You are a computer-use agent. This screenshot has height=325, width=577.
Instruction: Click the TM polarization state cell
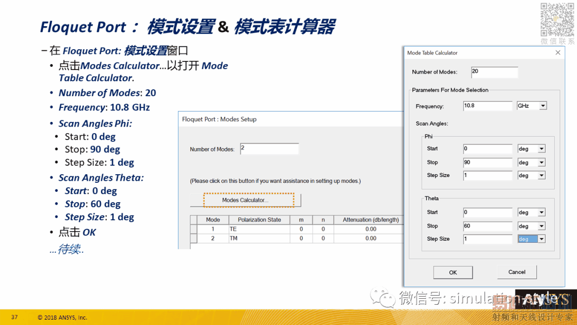tap(259, 238)
